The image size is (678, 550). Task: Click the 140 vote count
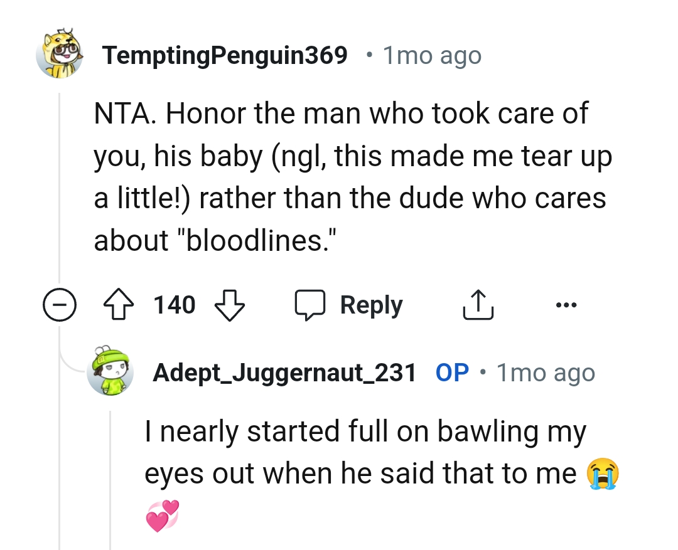174,305
